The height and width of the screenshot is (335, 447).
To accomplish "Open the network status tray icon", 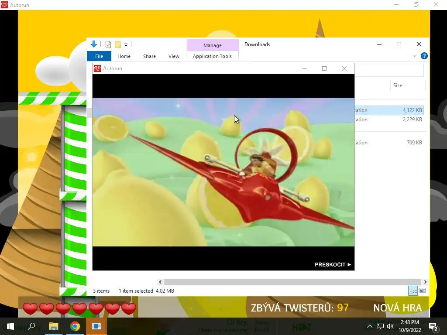I will (x=380, y=327).
